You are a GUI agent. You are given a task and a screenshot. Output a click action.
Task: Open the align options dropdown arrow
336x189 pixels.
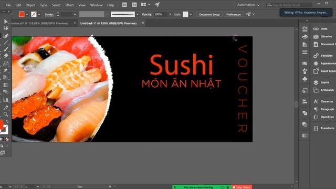[x=254, y=14]
